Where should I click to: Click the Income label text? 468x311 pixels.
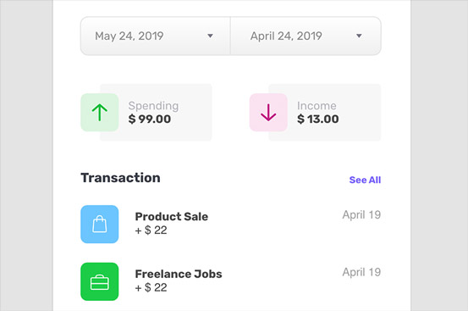pyautogui.click(x=317, y=106)
